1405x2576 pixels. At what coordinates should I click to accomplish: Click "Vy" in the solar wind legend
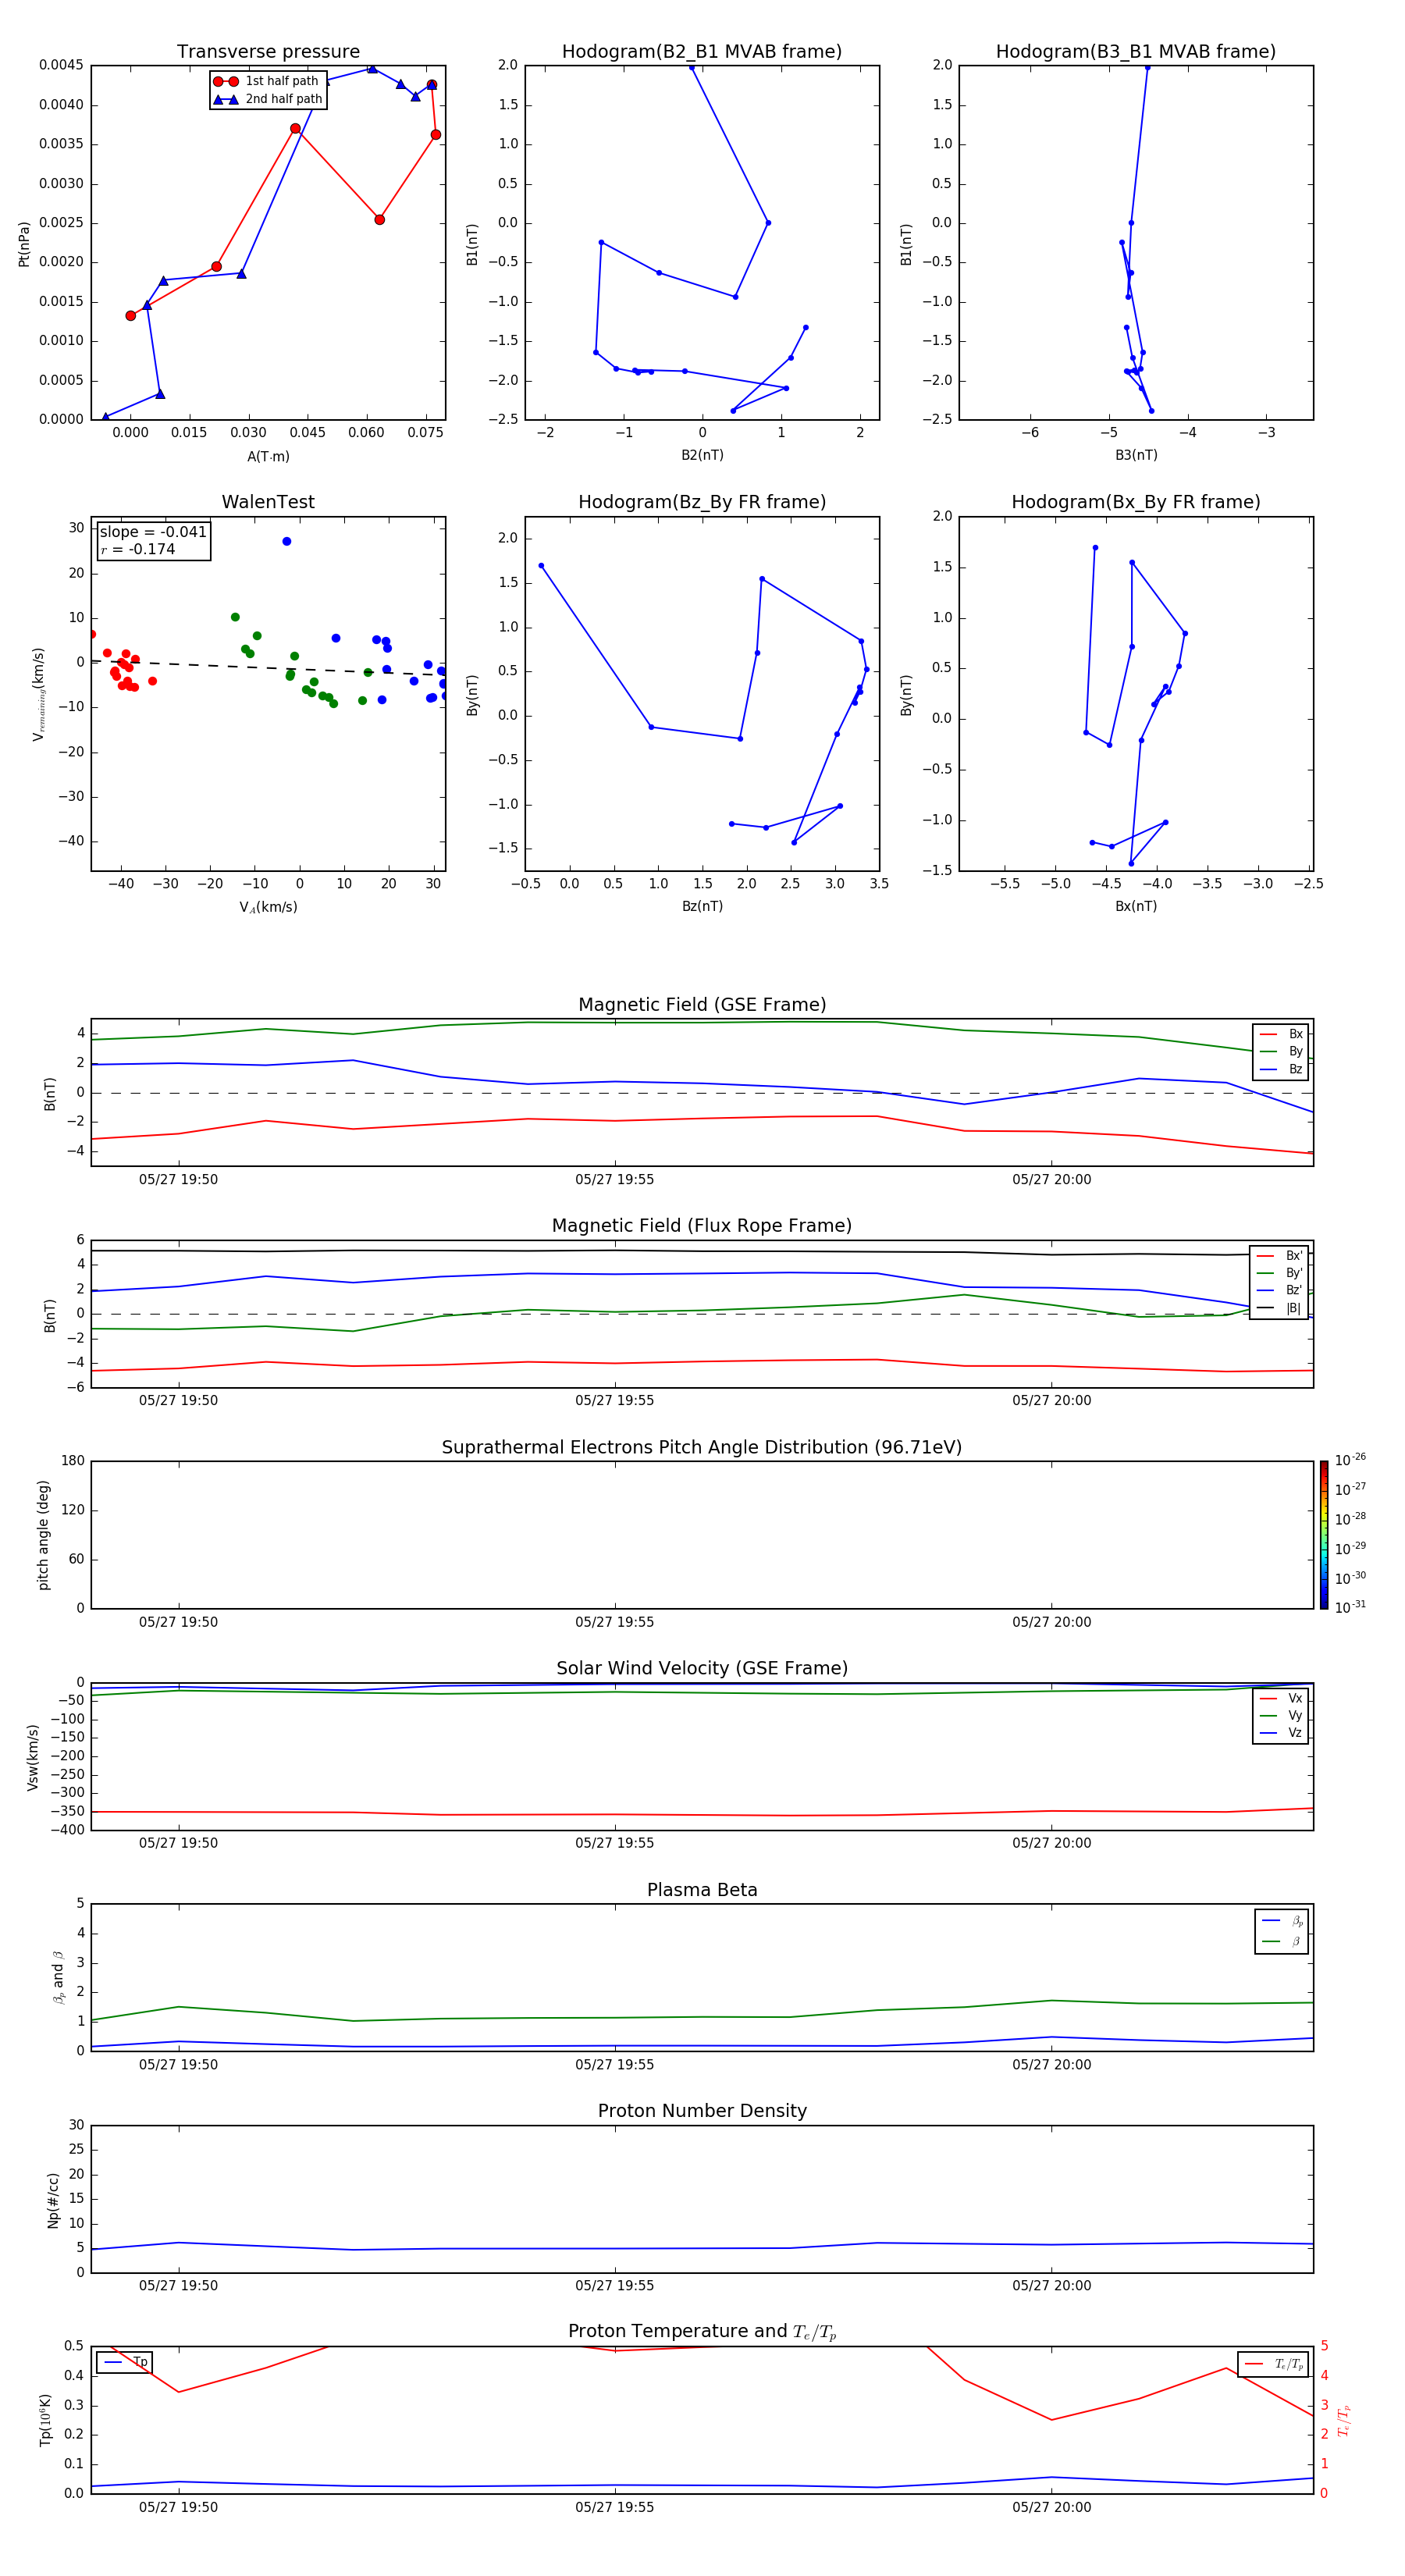(x=1295, y=1716)
